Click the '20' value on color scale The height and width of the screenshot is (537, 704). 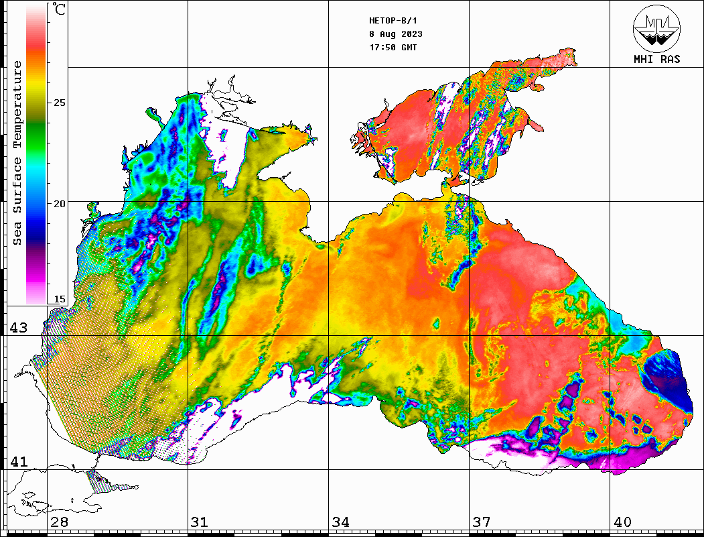(x=60, y=204)
